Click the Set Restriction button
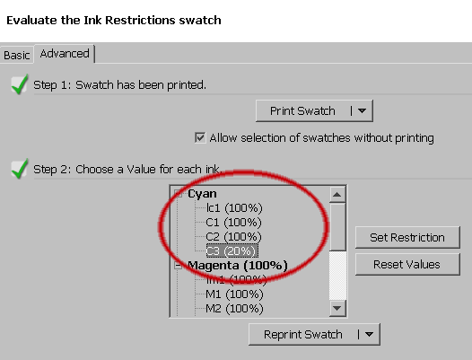Image resolution: width=472 pixels, height=360 pixels. (x=407, y=237)
